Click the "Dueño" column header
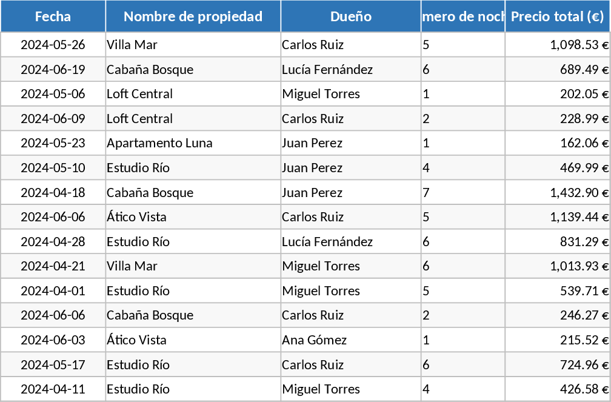This screenshot has height=402, width=611. pos(350,16)
